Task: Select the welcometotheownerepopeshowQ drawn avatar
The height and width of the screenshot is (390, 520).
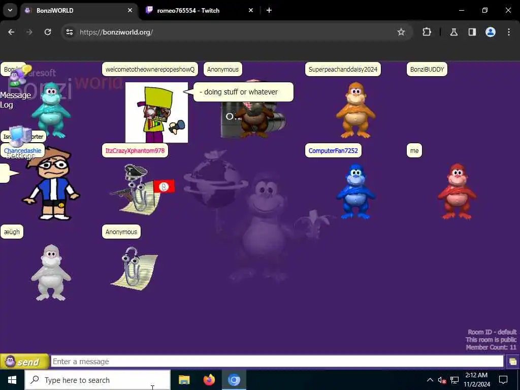Action: [156, 112]
